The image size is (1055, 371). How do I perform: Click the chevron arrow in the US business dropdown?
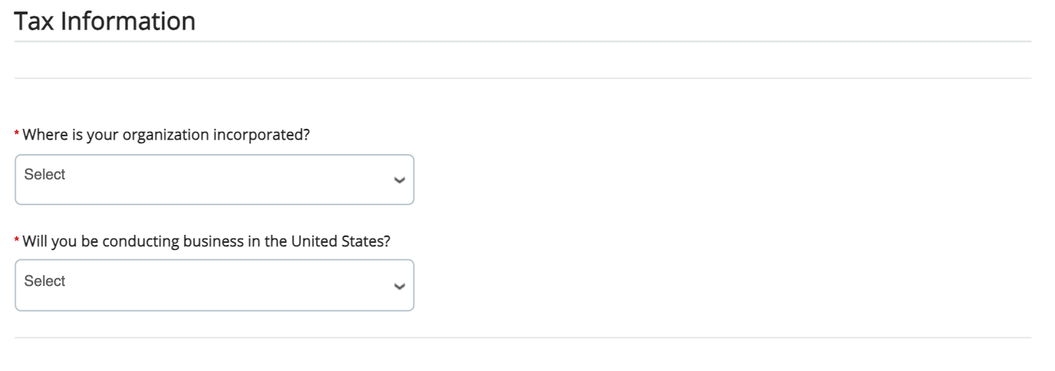tap(399, 287)
